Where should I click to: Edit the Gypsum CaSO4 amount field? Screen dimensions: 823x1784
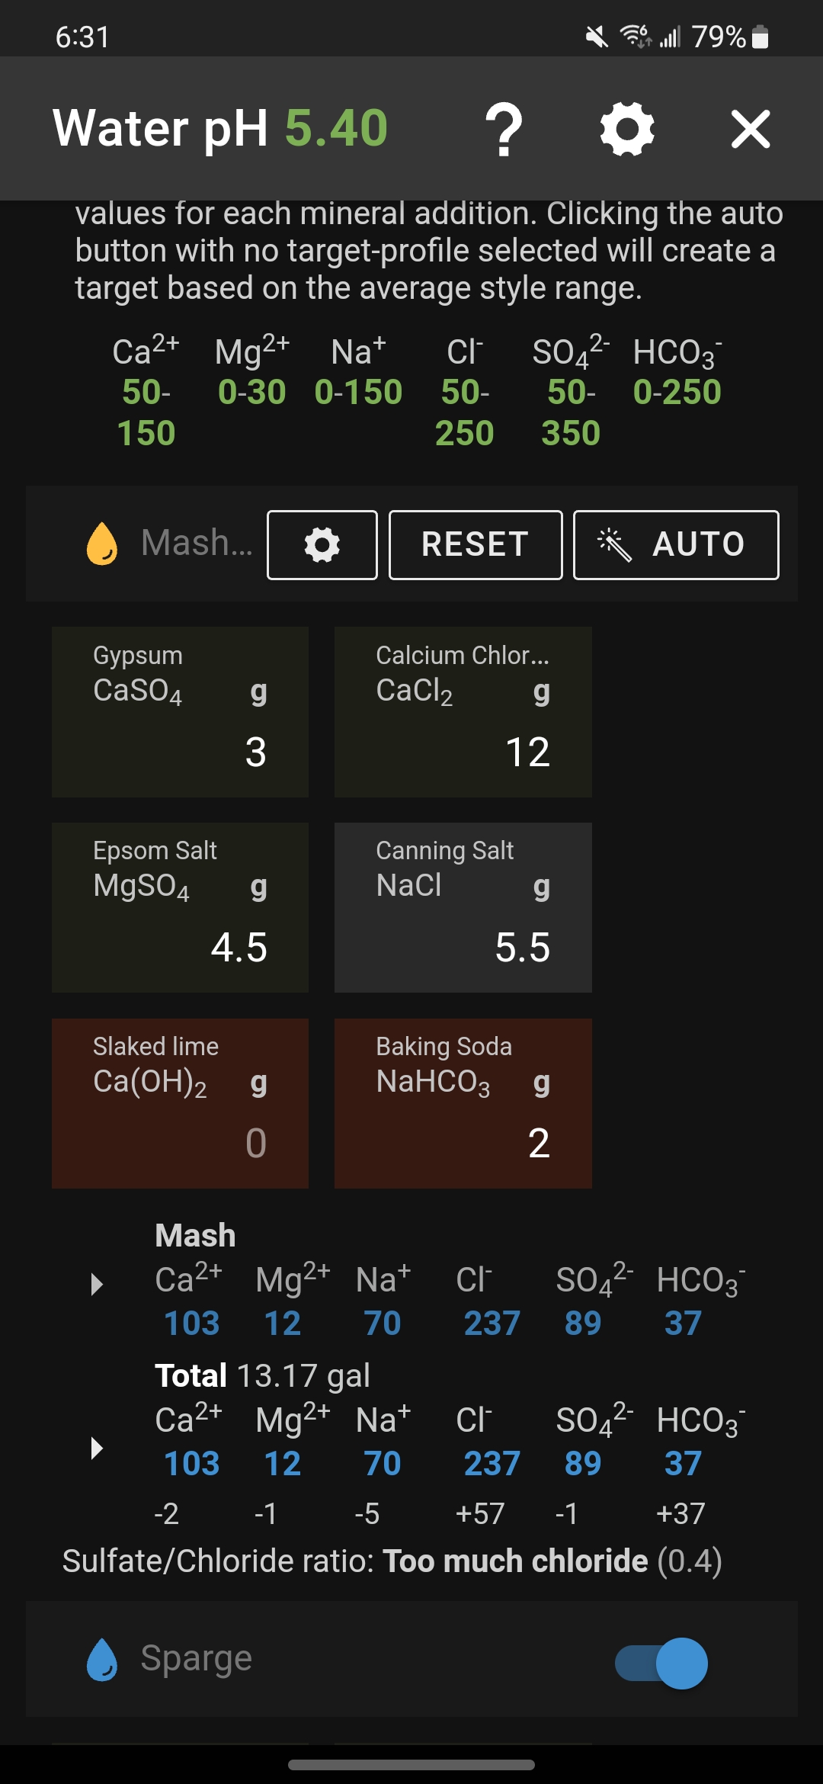[x=181, y=712]
